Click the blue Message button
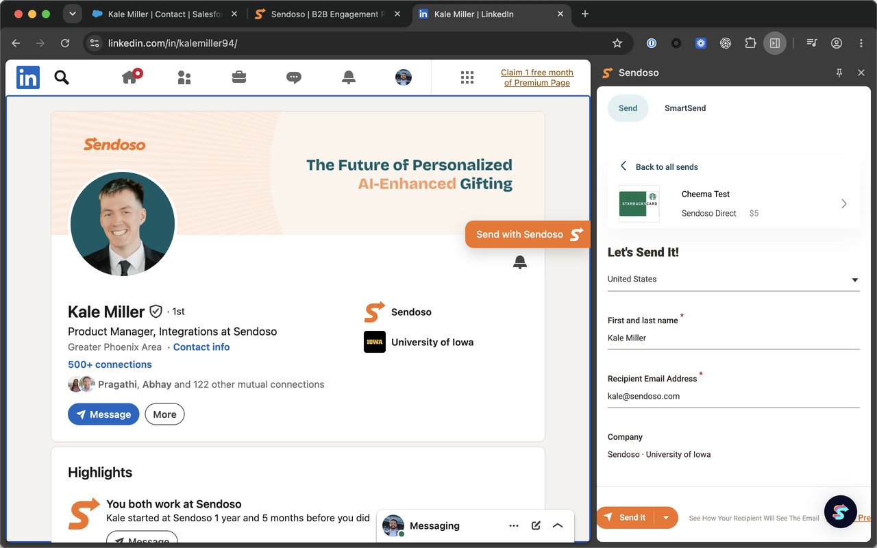877x548 pixels. pyautogui.click(x=103, y=414)
